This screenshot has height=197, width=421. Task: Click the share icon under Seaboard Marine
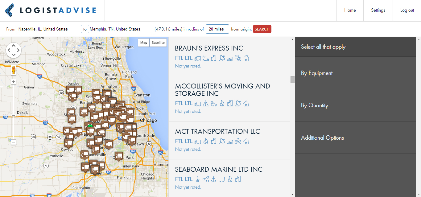point(206,179)
